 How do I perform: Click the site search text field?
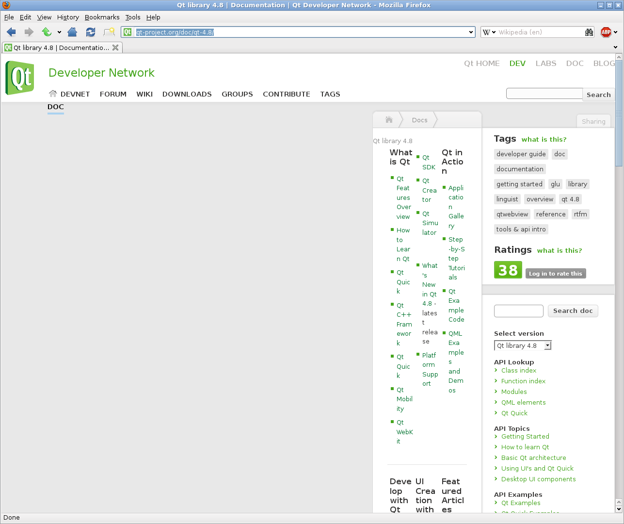pos(544,93)
